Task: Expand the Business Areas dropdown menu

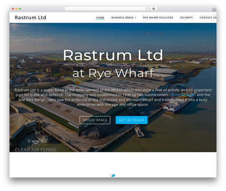Action: coord(124,18)
